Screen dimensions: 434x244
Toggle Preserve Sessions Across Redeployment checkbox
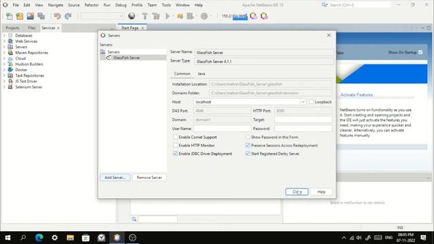(248, 145)
